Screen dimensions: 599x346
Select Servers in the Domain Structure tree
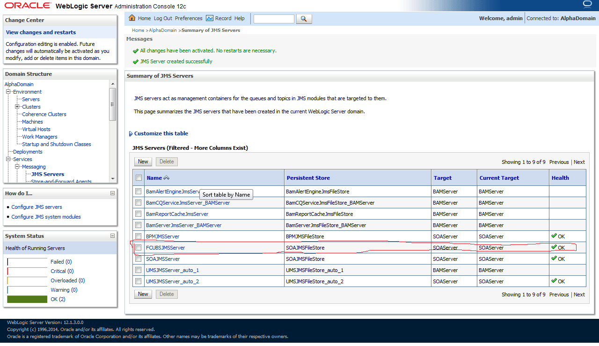[x=31, y=99]
